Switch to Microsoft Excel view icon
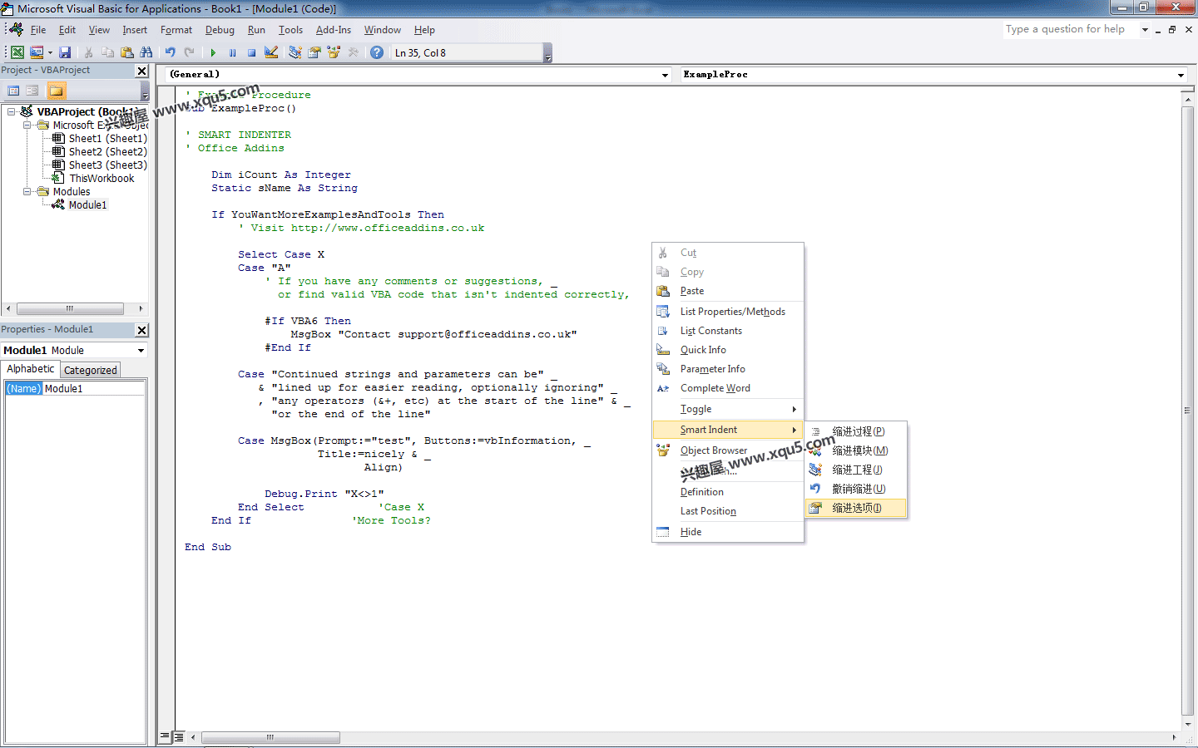Image resolution: width=1198 pixels, height=748 pixels. click(x=17, y=52)
